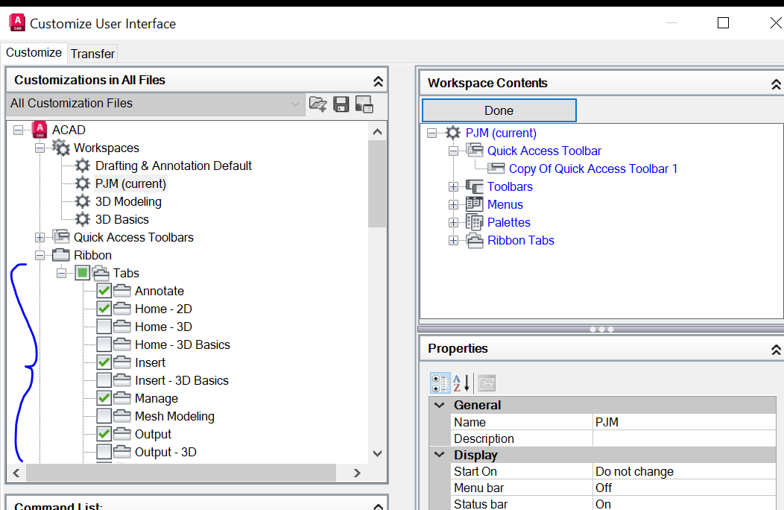Select Copy Of Quick Access Toolbar 1 entry
Viewport: 784px width, 510px height.
tap(593, 169)
